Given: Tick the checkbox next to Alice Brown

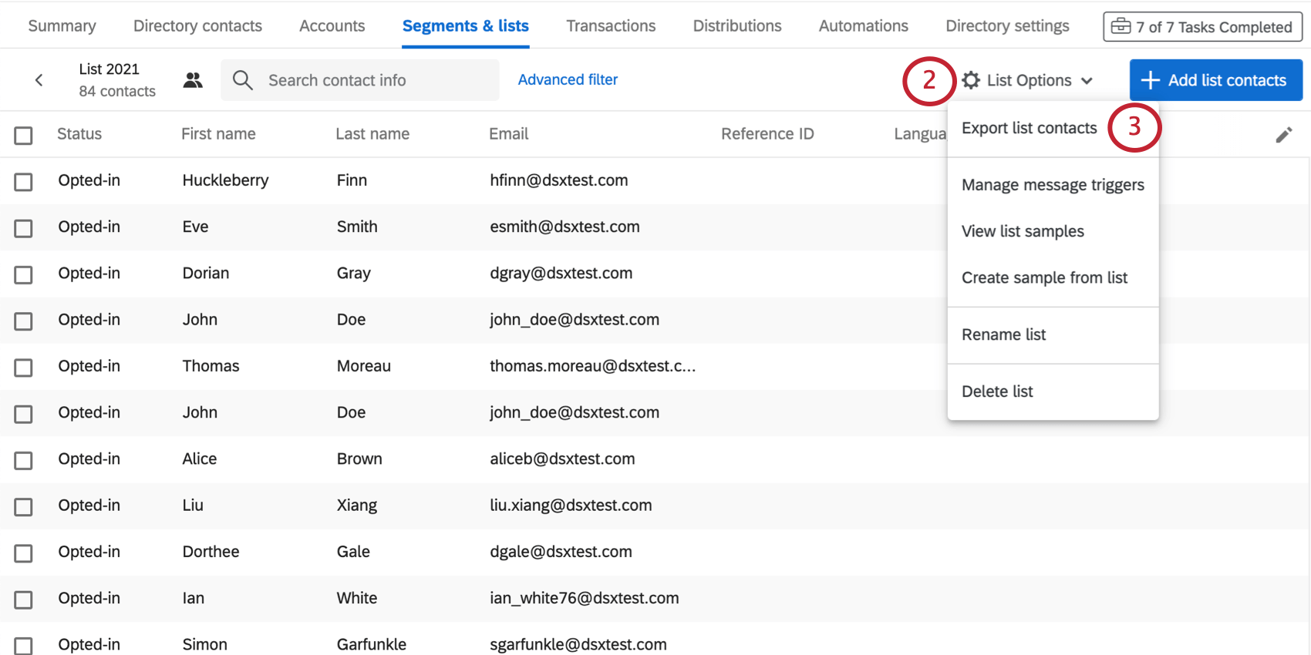Looking at the screenshot, I should coord(24,460).
